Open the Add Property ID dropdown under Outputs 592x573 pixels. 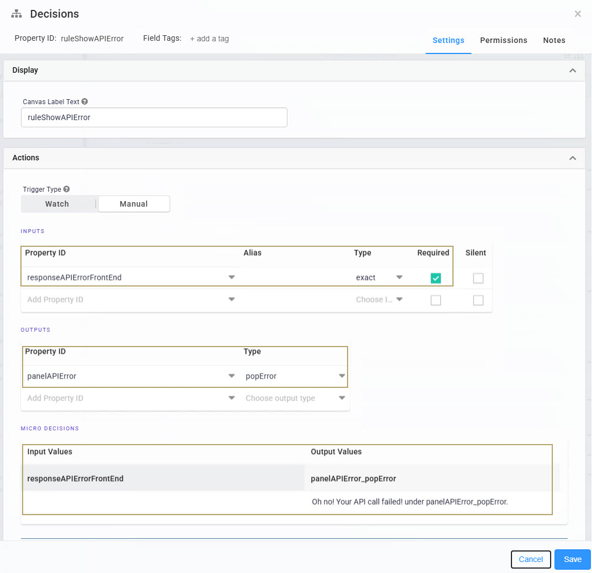[232, 398]
